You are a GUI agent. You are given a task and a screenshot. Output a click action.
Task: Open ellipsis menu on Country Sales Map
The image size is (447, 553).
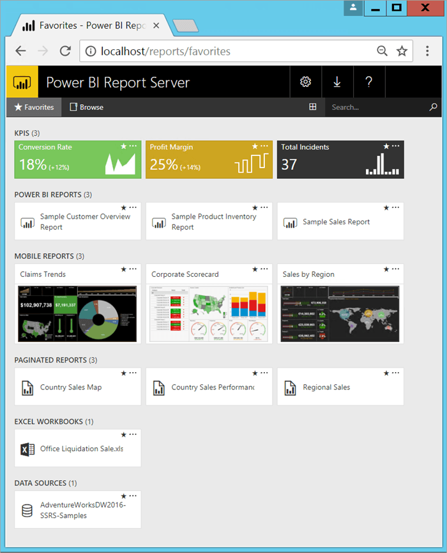pyautogui.click(x=133, y=373)
